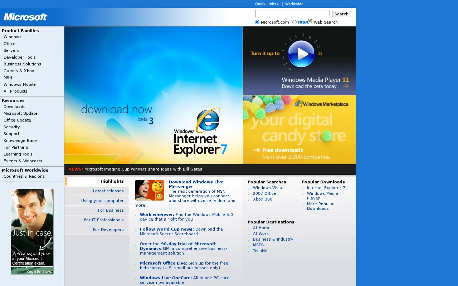Click the MSN butterfly logo

point(305,21)
